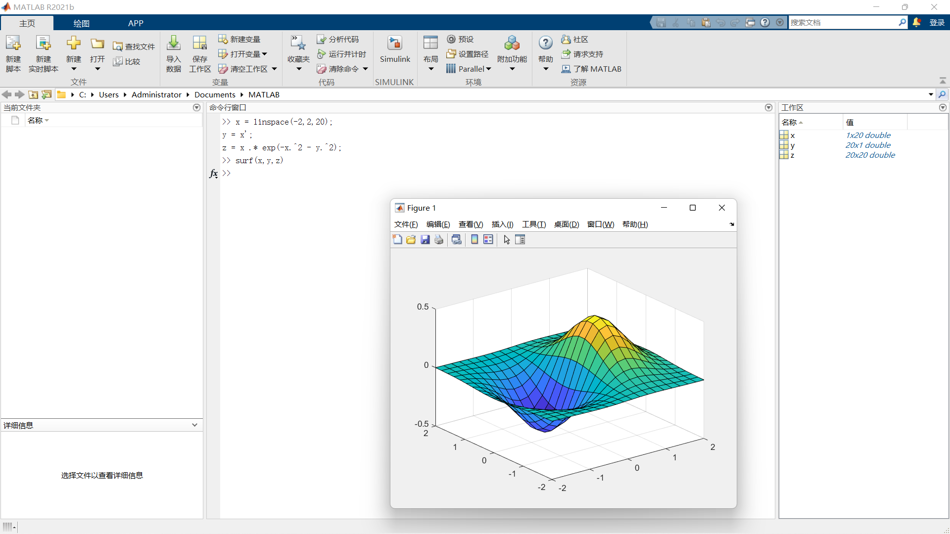Expand Clear Commands (清除命令) dropdown arrow
This screenshot has height=534, width=950.
point(365,69)
